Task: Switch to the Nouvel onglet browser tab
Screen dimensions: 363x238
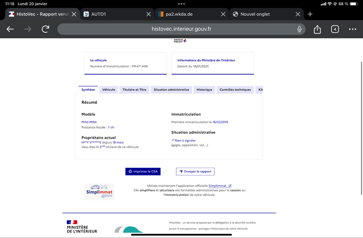Action: [x=266, y=14]
